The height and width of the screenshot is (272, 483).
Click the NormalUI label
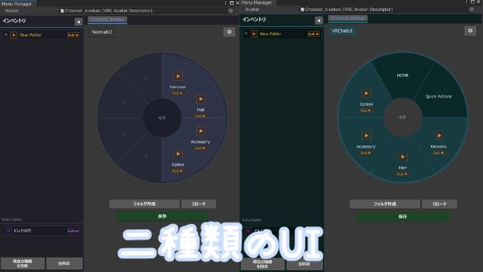coord(102,32)
